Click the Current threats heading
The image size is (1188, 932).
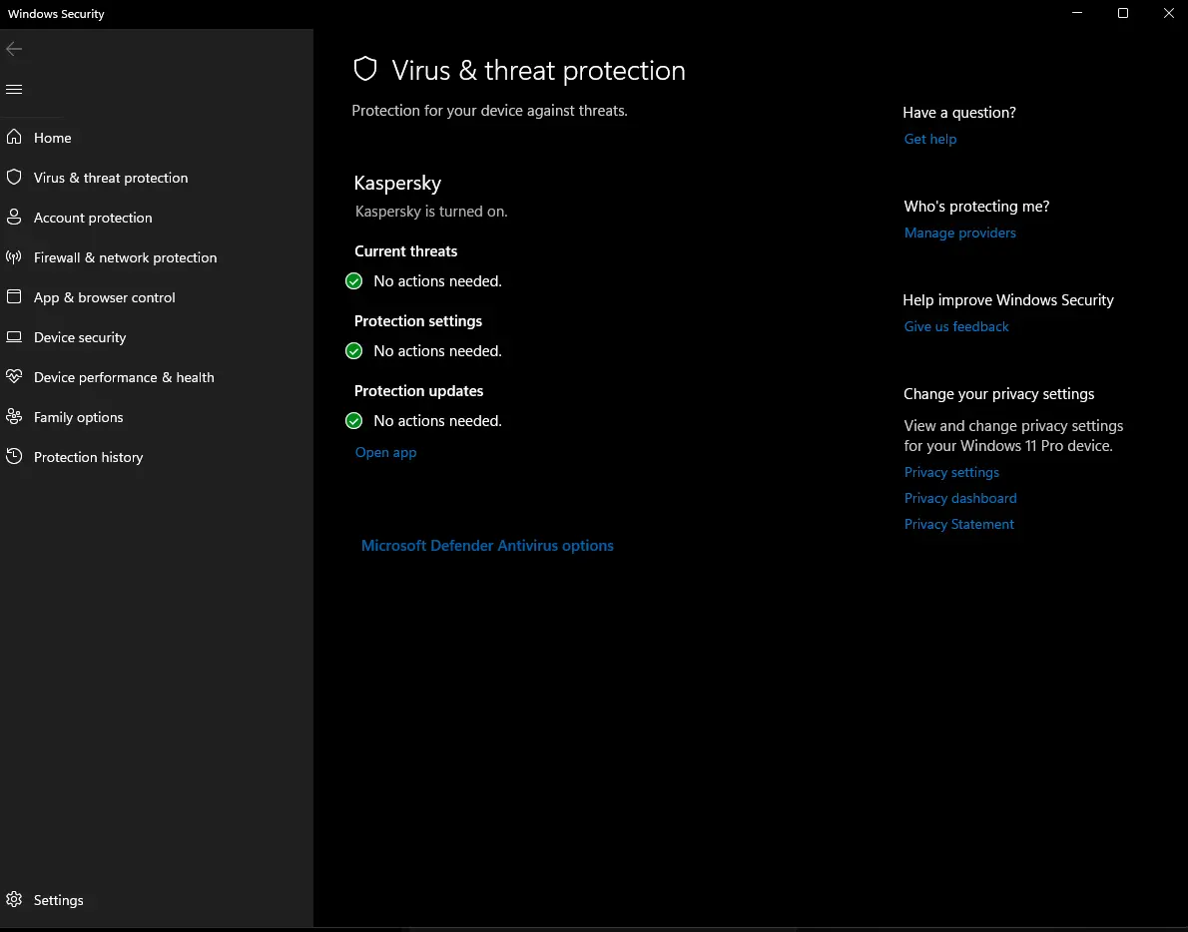click(405, 251)
